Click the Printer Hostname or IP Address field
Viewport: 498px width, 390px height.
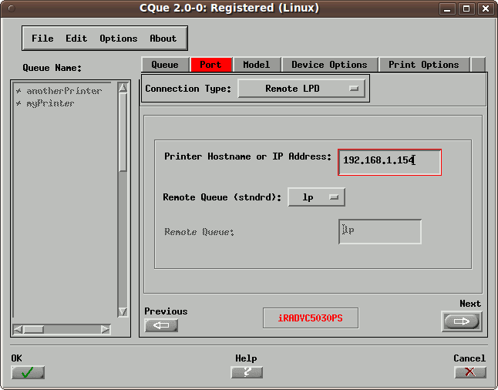[x=389, y=160]
